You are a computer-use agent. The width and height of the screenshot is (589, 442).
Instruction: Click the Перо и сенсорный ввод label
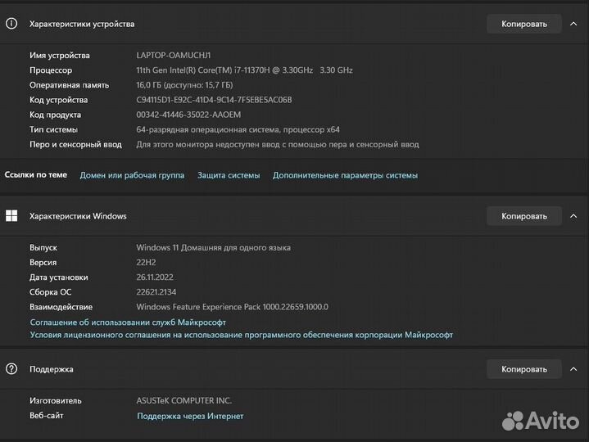pyautogui.click(x=75, y=144)
